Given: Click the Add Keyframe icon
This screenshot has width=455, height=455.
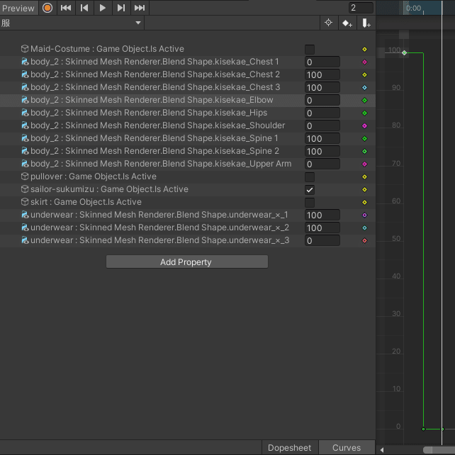Looking at the screenshot, I should pos(347,23).
